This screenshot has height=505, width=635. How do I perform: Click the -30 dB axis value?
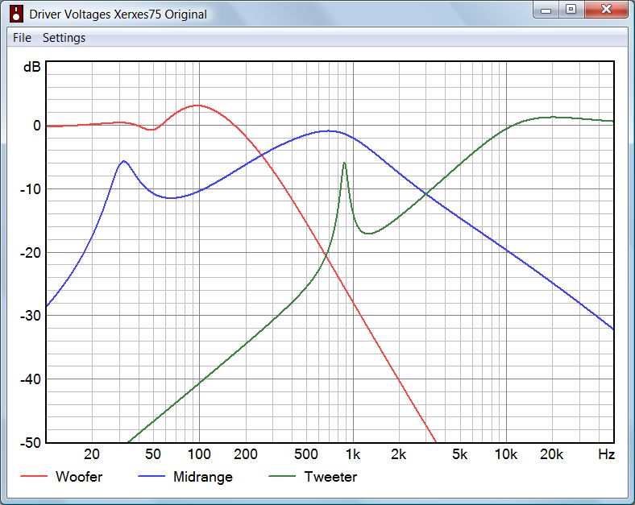31,316
